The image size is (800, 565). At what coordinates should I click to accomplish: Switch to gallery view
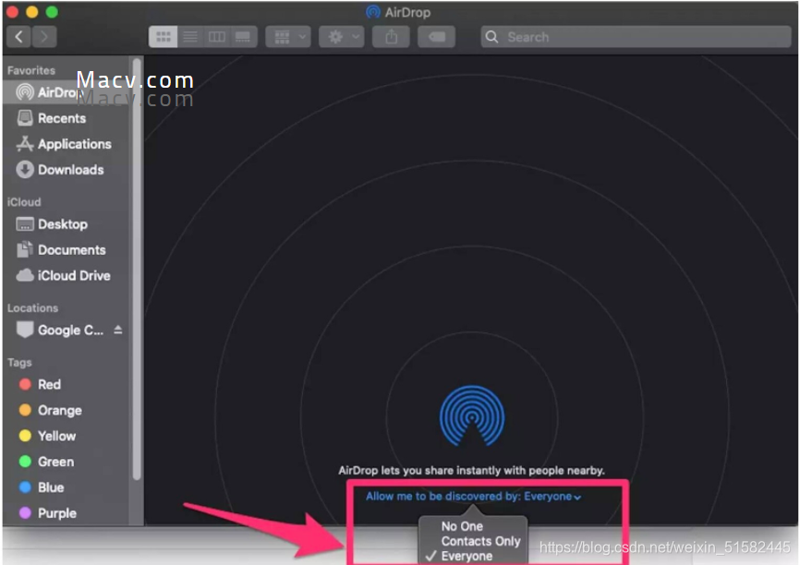243,37
